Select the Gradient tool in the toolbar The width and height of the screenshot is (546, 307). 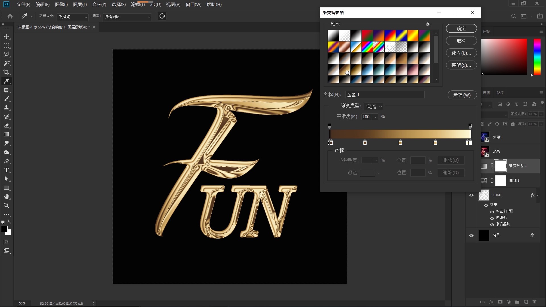click(x=7, y=134)
